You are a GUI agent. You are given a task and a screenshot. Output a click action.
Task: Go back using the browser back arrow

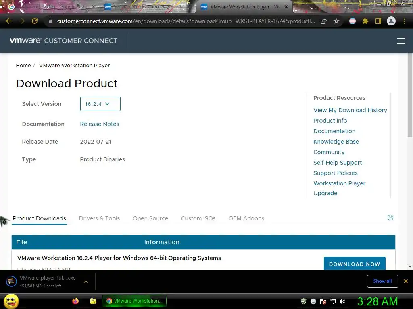coord(9,21)
